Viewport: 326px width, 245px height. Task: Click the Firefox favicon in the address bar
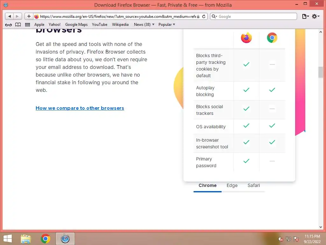point(36,17)
